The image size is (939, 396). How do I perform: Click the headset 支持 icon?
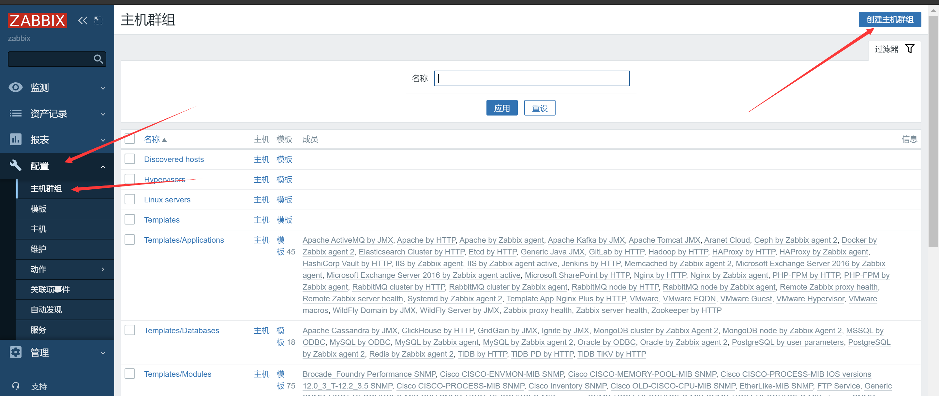click(x=15, y=386)
